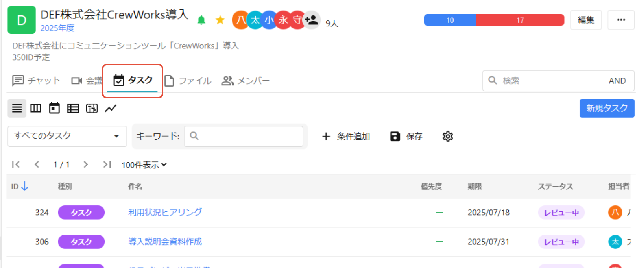Switch to the kanban board view icon
637x268 pixels.
point(36,108)
